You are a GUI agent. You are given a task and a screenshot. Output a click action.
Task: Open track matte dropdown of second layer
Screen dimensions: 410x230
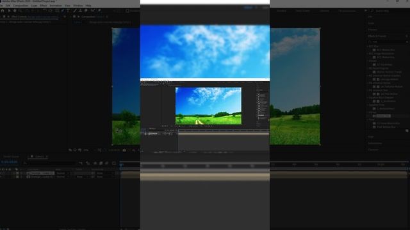83,176
